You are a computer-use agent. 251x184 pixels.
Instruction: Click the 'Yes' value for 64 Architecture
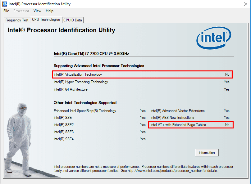pos(226,89)
